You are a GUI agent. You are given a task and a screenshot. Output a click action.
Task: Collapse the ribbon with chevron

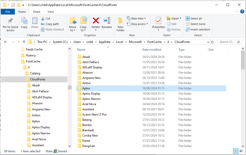click(x=236, y=11)
